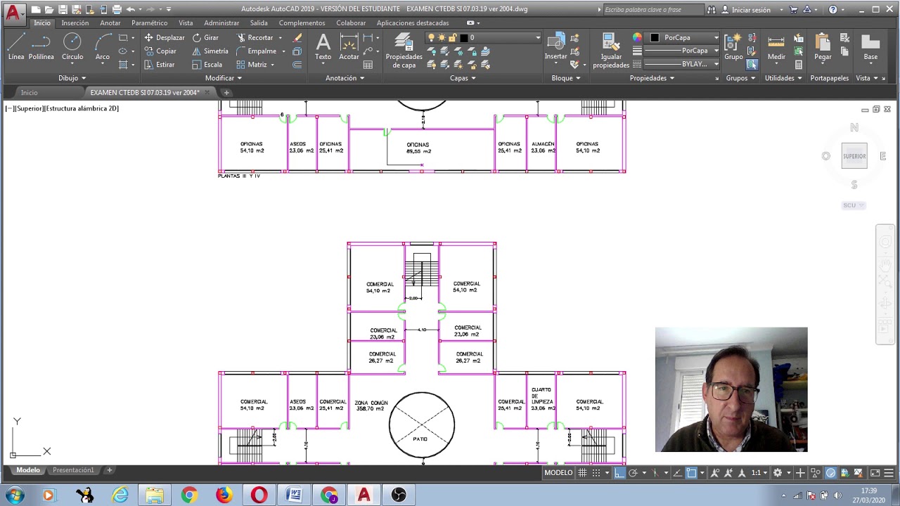Click the Pegar clipboard button
This screenshot has height=506, width=900.
point(823,46)
